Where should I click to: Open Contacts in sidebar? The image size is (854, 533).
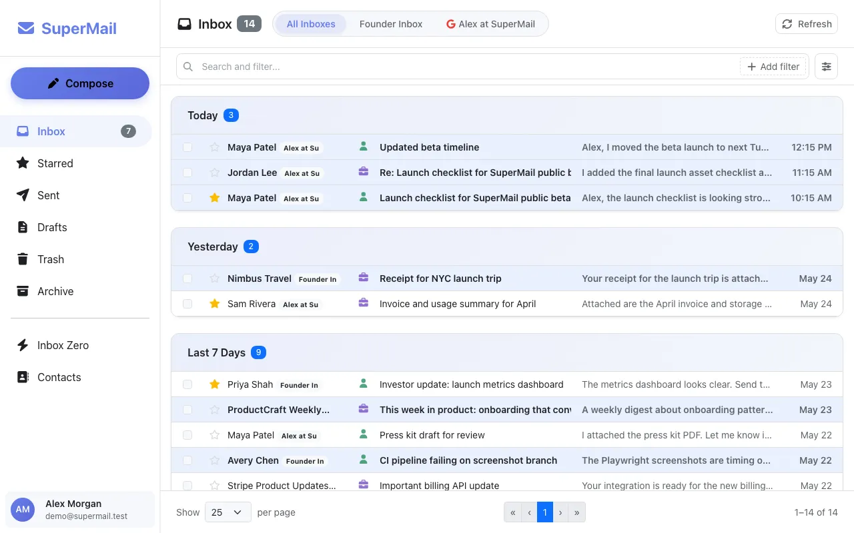pyautogui.click(x=76, y=377)
